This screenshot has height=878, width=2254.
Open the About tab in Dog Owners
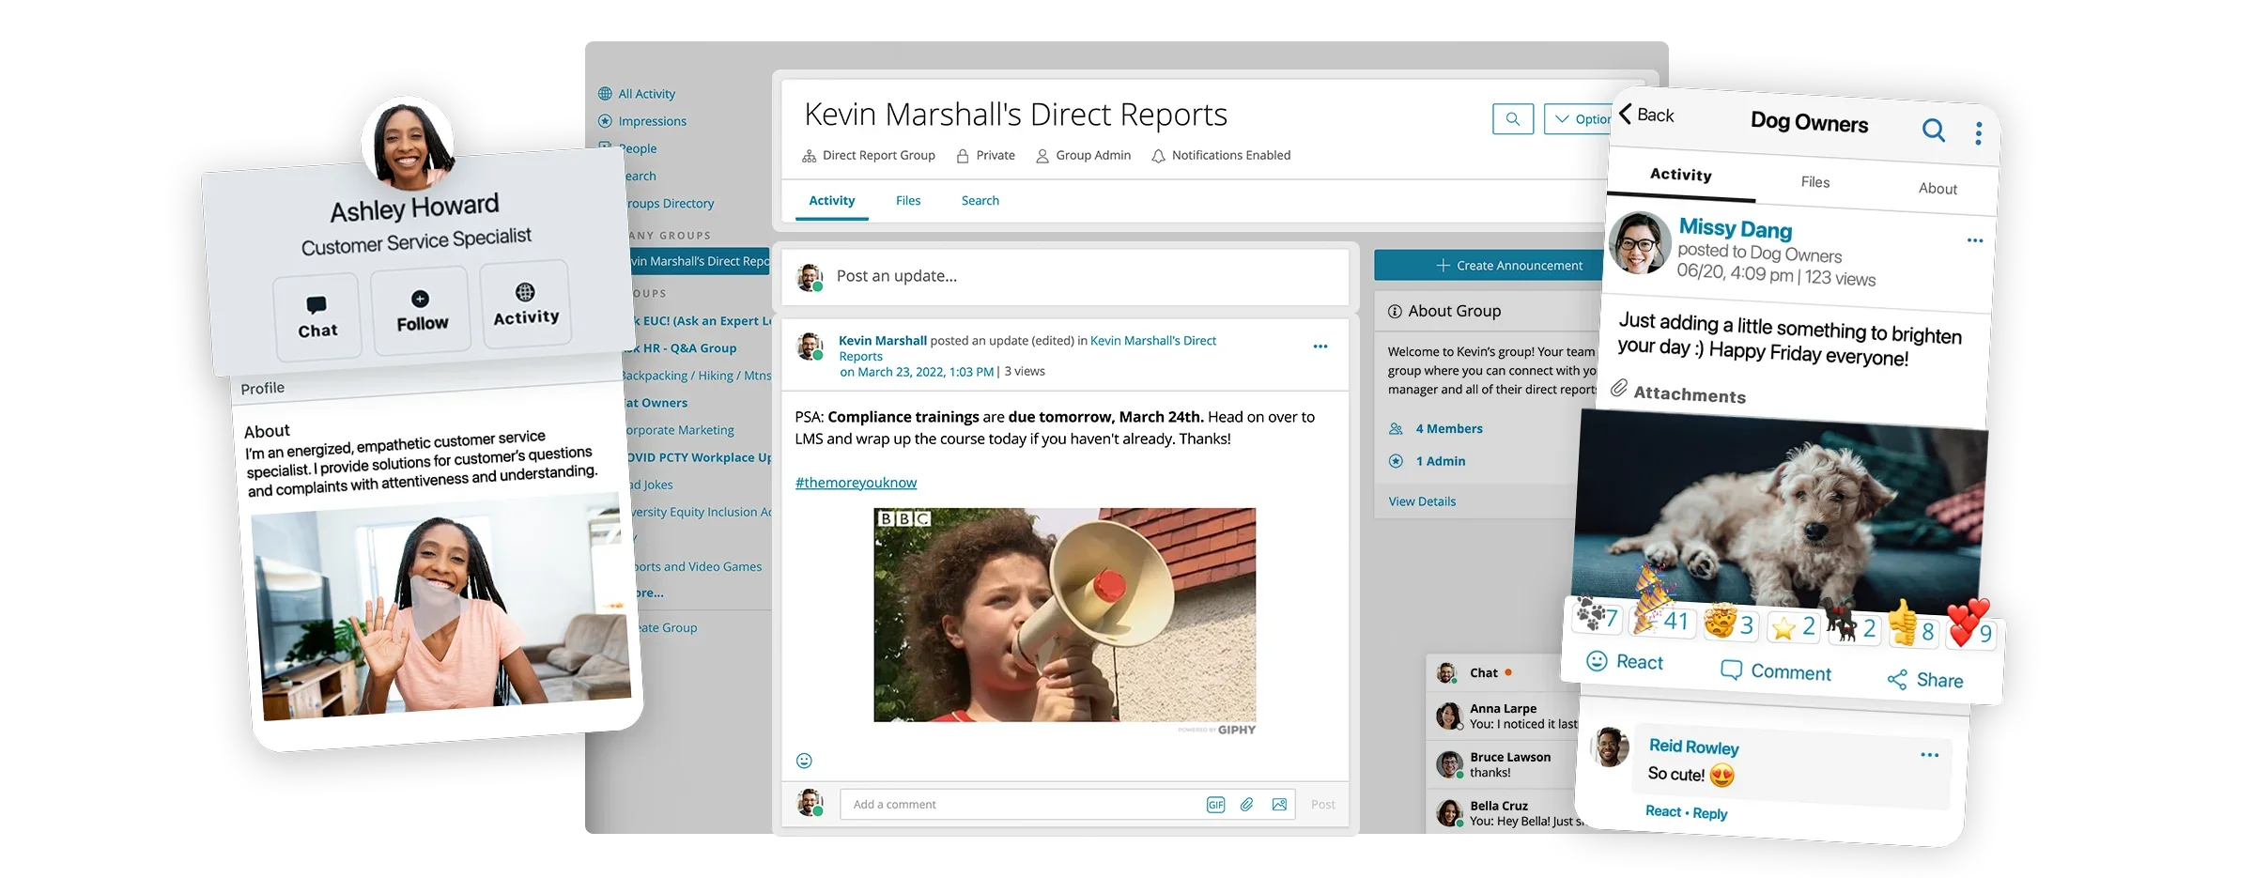coord(1937,189)
